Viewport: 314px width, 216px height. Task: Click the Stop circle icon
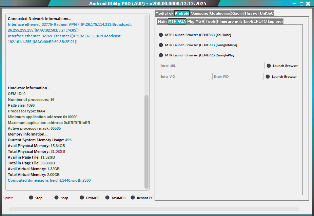(x=31, y=198)
